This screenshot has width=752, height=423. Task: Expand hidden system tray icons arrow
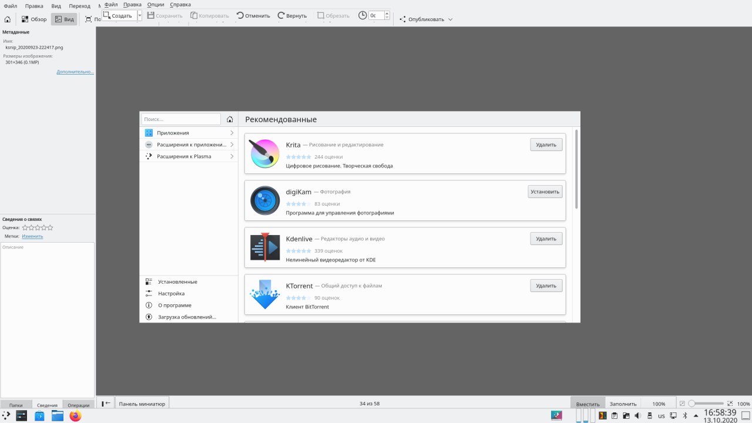pyautogui.click(x=696, y=416)
